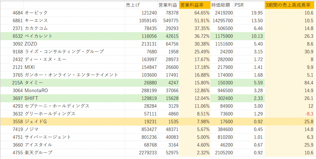The width and height of the screenshot is (316, 159).
Task: Select the オービック company name cell
Action: [x=36, y=13]
